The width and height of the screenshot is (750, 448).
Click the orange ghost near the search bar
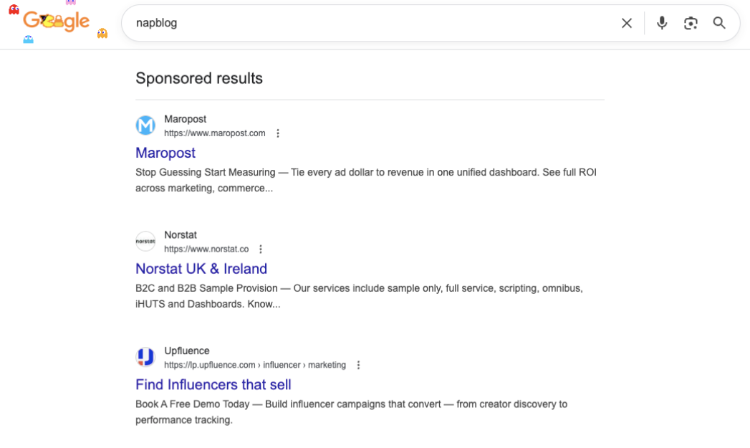(x=102, y=32)
